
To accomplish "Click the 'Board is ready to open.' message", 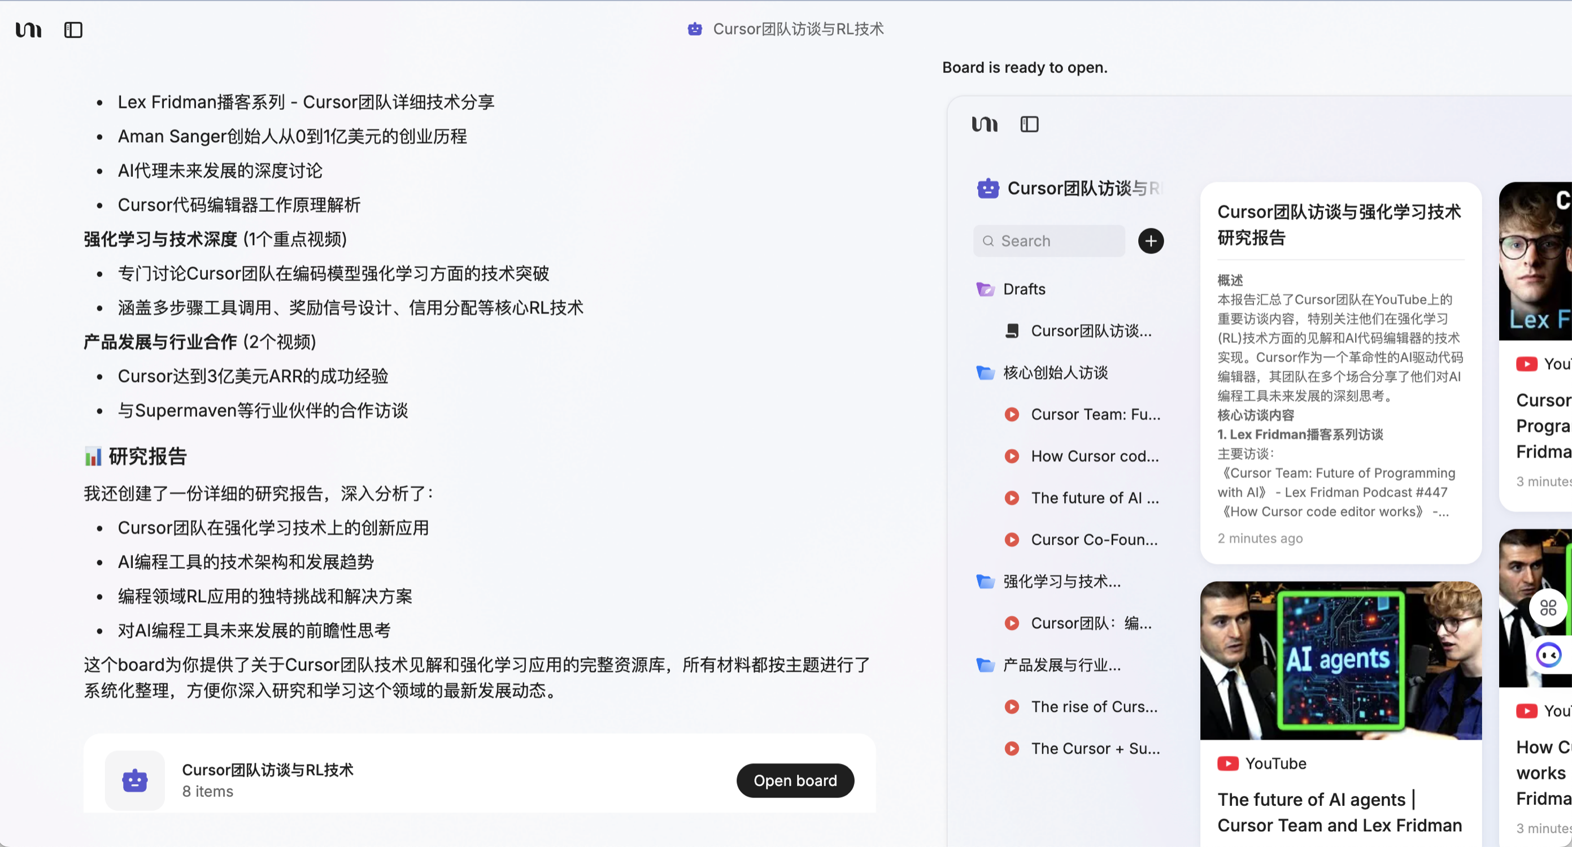I will [x=1025, y=67].
